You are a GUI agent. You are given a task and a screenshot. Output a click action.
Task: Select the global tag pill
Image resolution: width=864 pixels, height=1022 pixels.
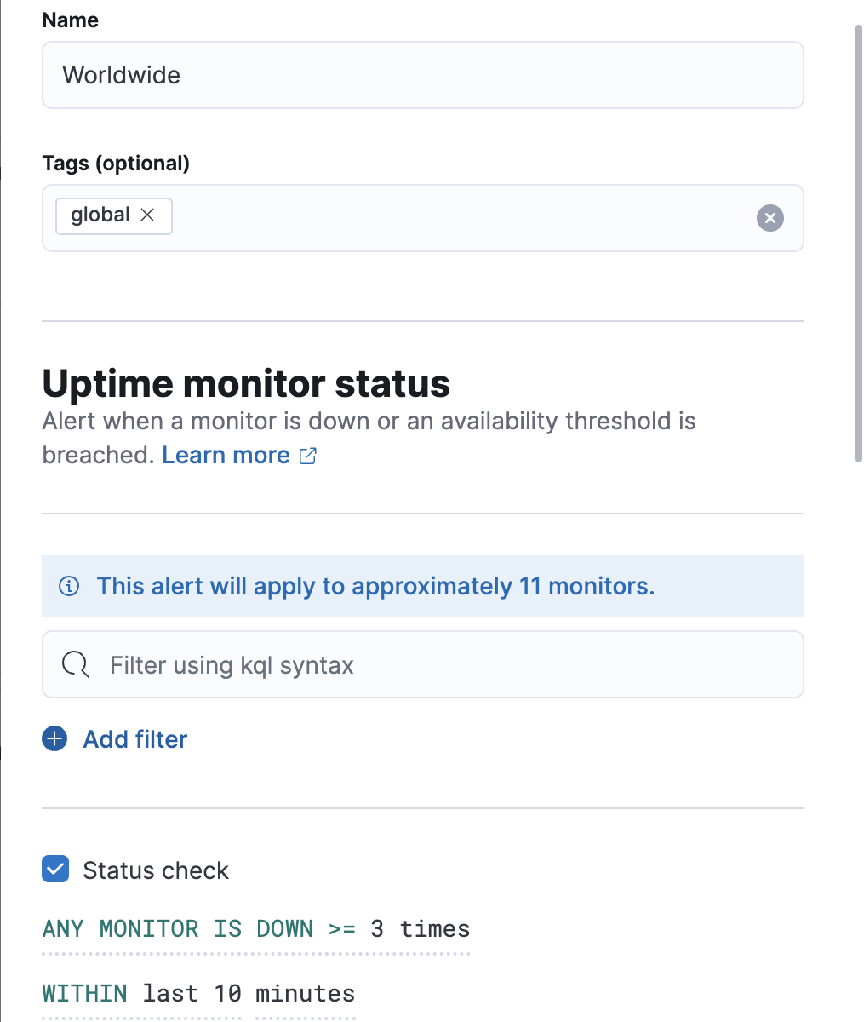pyautogui.click(x=102, y=215)
